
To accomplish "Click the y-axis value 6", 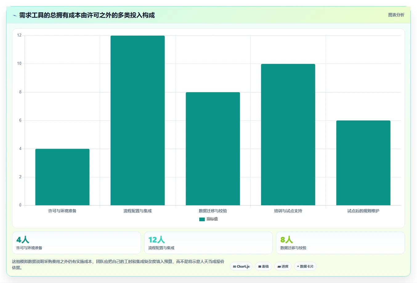I will coord(20,120).
